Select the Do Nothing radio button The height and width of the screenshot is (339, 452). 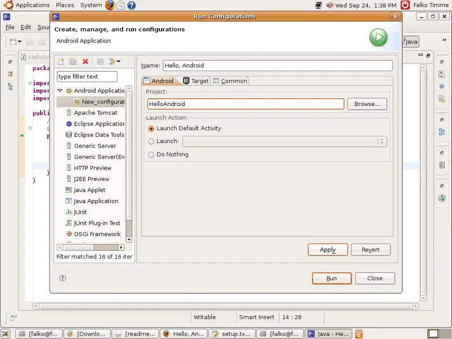(151, 154)
